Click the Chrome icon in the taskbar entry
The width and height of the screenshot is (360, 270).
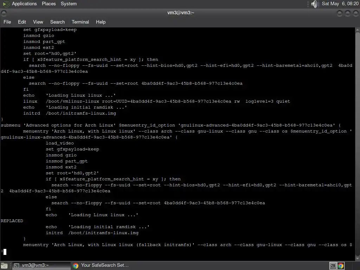pos(76,266)
